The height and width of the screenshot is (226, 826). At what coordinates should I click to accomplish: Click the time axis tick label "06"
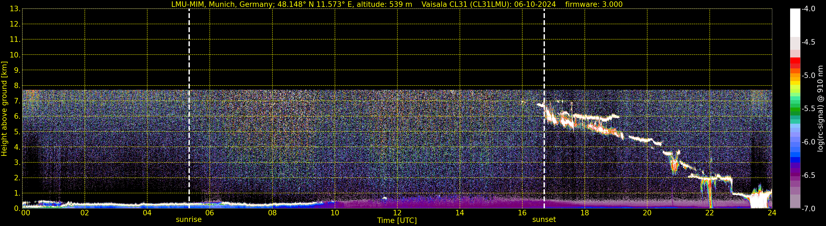tap(210, 213)
